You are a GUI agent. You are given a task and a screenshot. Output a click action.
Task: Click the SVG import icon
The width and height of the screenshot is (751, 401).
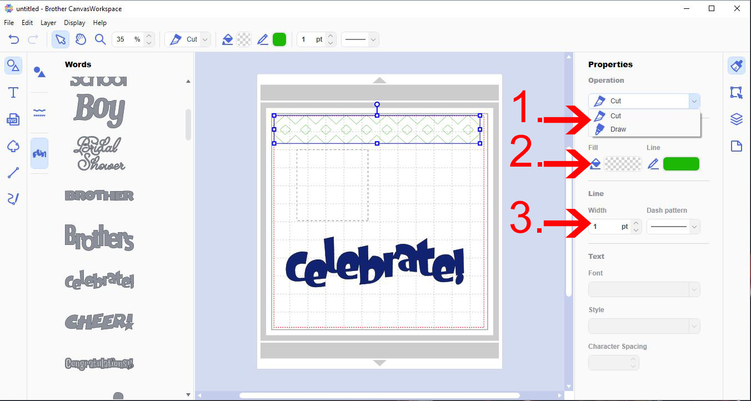13,119
